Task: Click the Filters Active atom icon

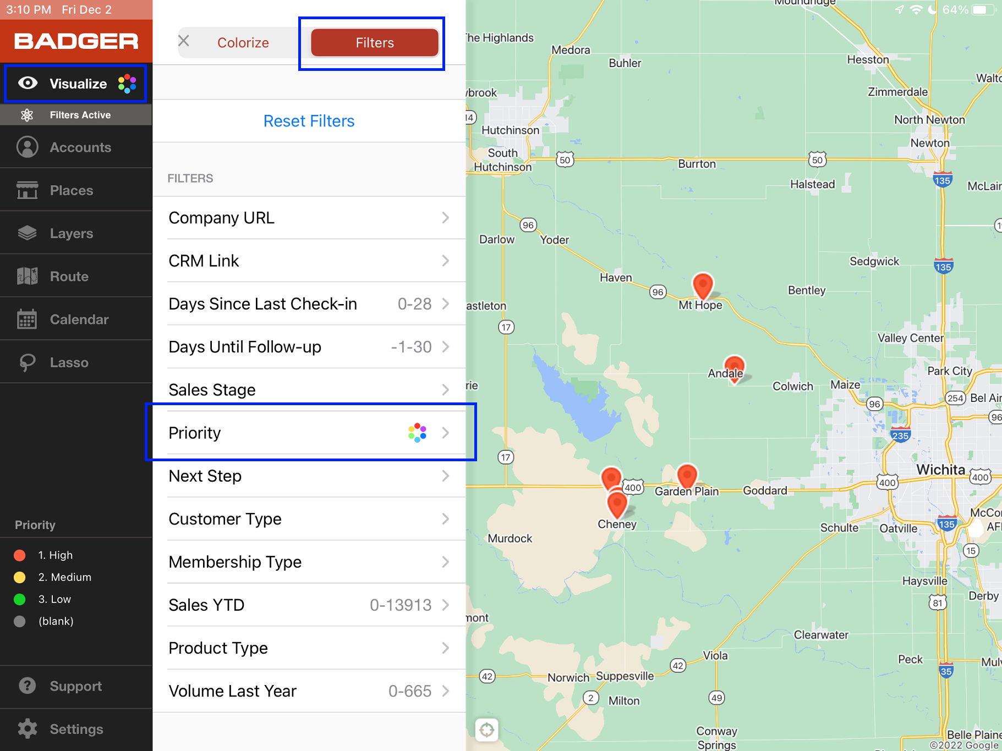Action: pyautogui.click(x=27, y=115)
